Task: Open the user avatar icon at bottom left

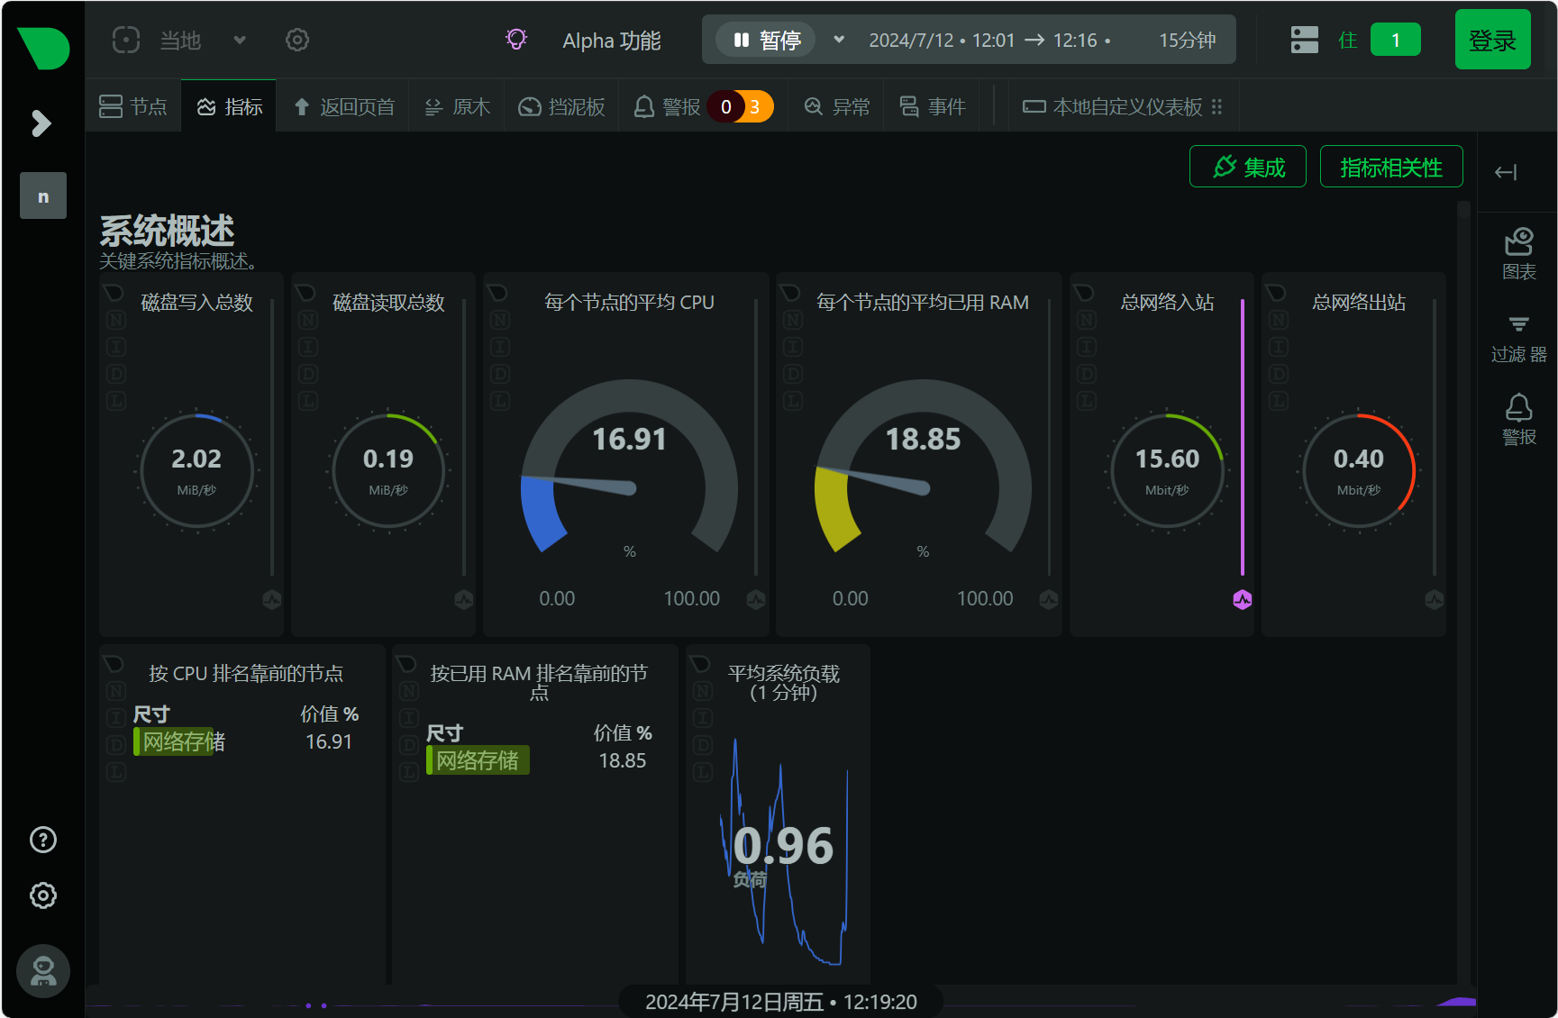Action: [x=43, y=971]
